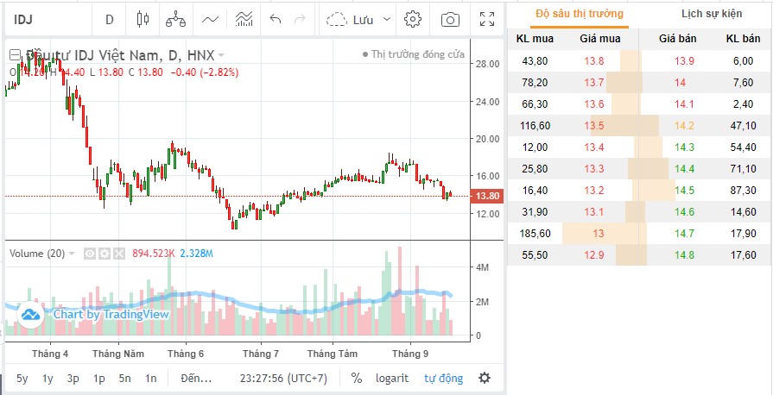Hide the Volume indicator with eye icon

[x=89, y=254]
